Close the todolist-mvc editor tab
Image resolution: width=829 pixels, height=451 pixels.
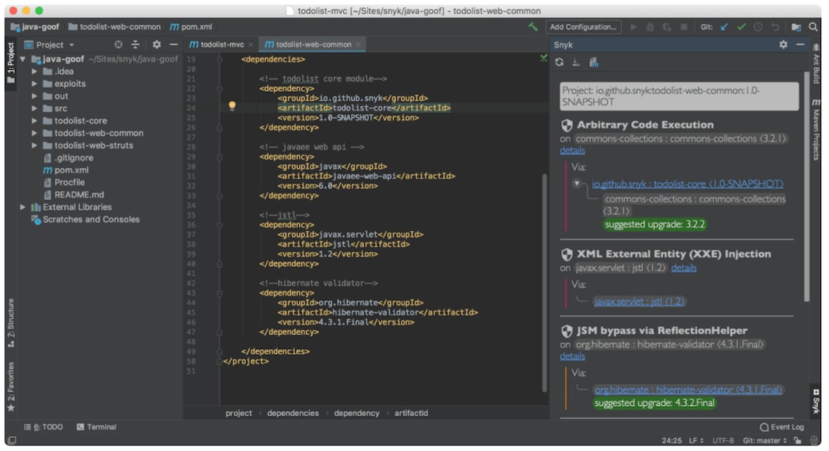[x=251, y=45]
